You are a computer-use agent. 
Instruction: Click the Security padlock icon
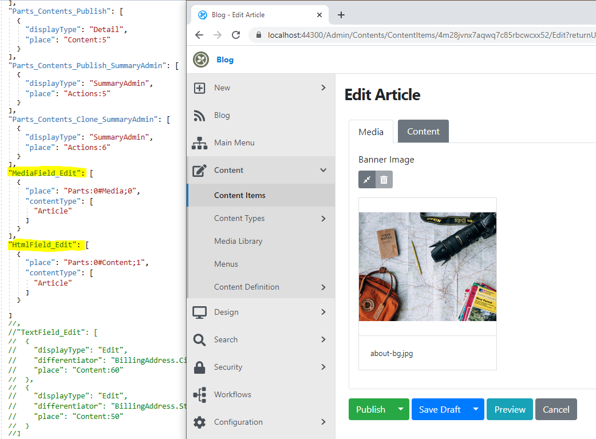(200, 367)
